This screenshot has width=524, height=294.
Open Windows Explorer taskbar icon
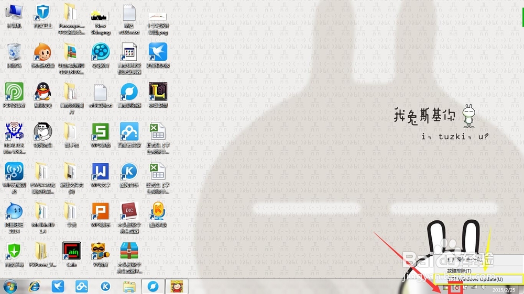click(x=129, y=286)
